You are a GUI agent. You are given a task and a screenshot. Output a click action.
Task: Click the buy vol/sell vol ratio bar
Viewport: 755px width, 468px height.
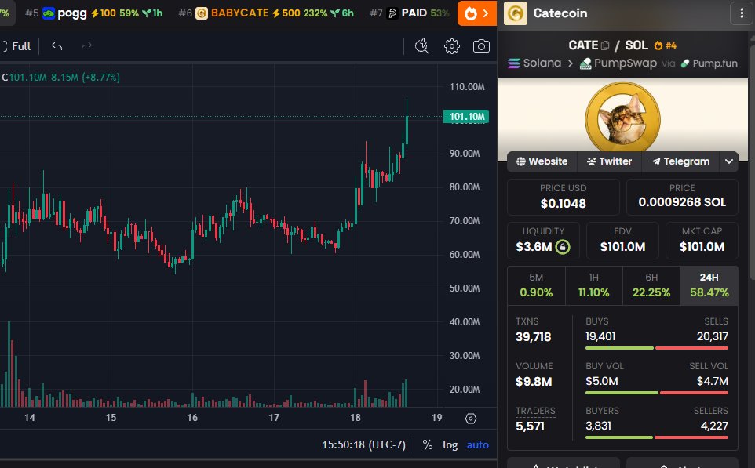[x=657, y=393]
